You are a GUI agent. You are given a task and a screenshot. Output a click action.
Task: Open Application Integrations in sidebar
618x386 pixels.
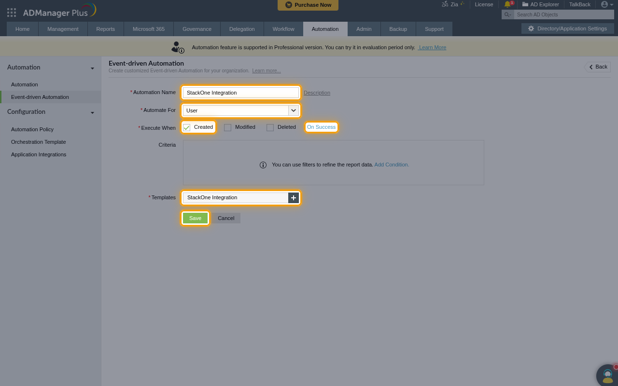pyautogui.click(x=39, y=154)
